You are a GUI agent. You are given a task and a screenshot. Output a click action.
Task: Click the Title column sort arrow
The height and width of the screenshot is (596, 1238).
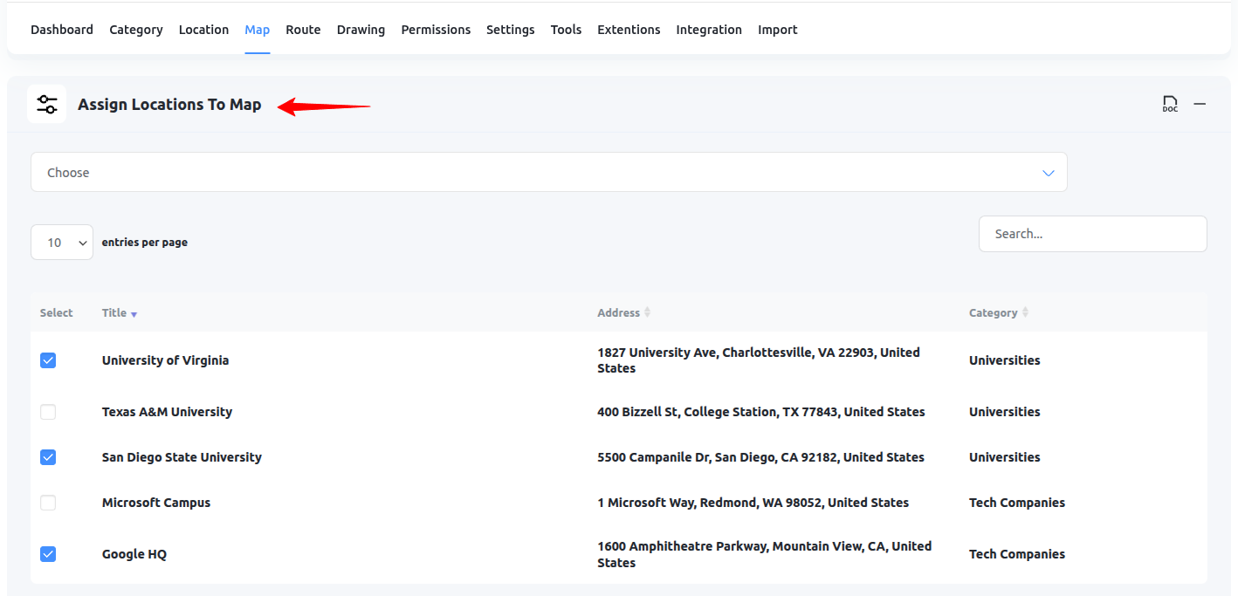tap(134, 314)
